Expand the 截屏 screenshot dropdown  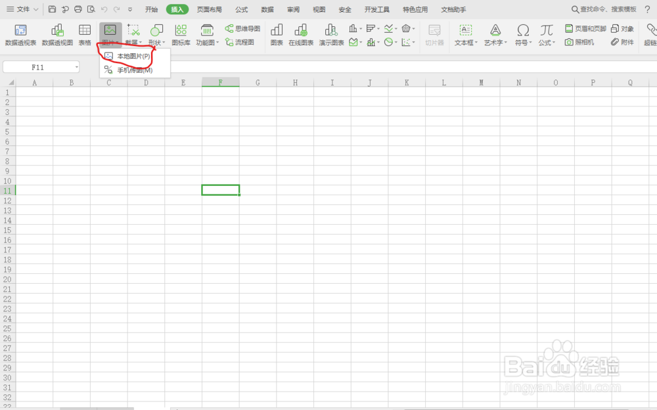point(140,43)
